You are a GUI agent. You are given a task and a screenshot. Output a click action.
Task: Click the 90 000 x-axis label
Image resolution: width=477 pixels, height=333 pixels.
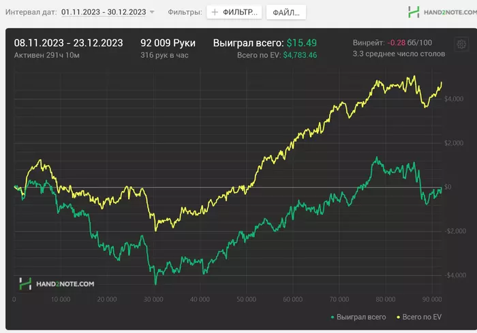[x=432, y=299]
